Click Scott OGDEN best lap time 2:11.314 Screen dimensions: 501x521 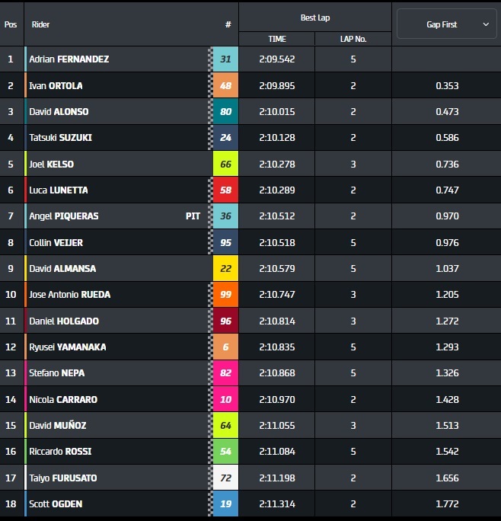(x=277, y=503)
